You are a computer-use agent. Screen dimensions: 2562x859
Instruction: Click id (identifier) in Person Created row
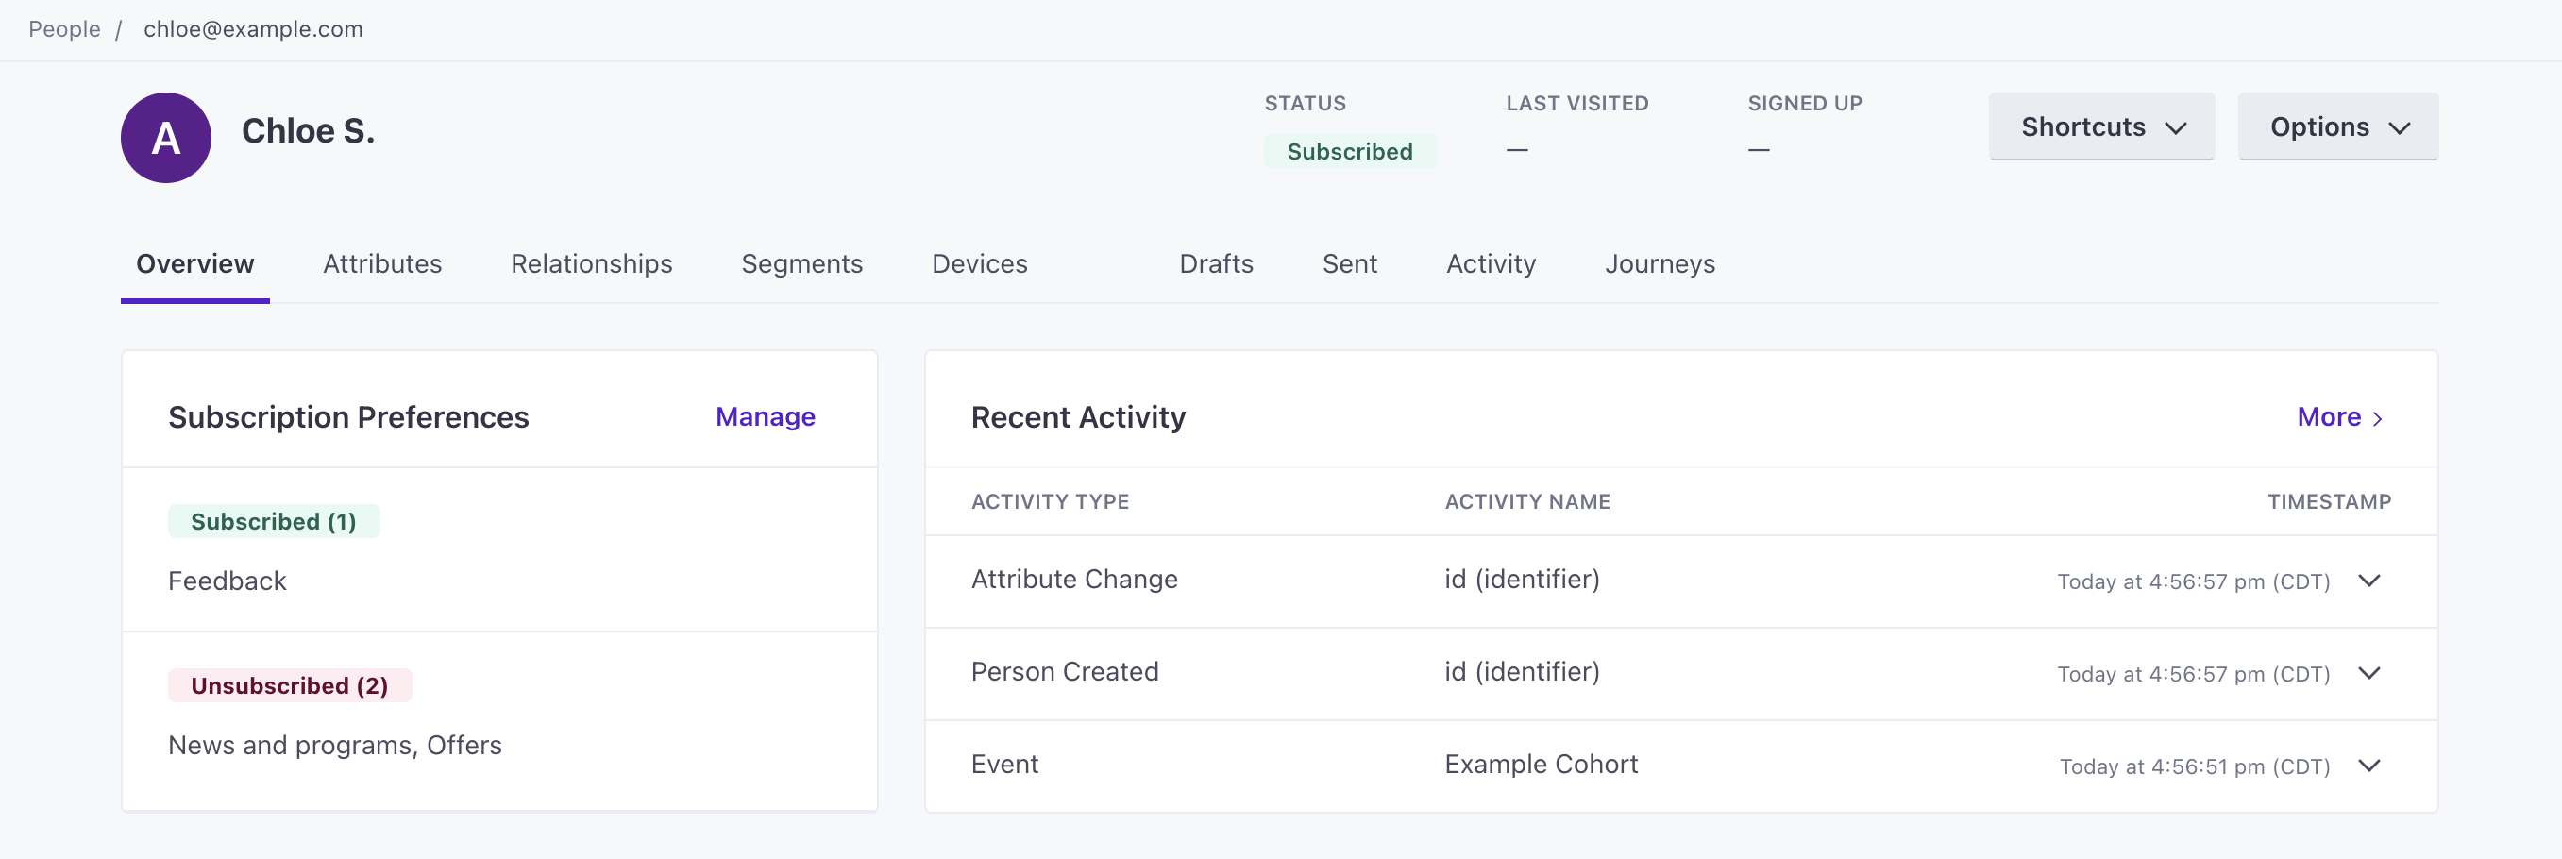click(1522, 671)
